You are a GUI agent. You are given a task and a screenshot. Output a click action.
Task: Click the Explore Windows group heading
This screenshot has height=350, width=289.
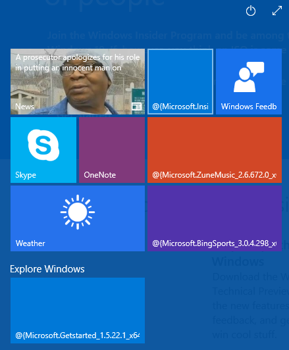click(x=47, y=268)
